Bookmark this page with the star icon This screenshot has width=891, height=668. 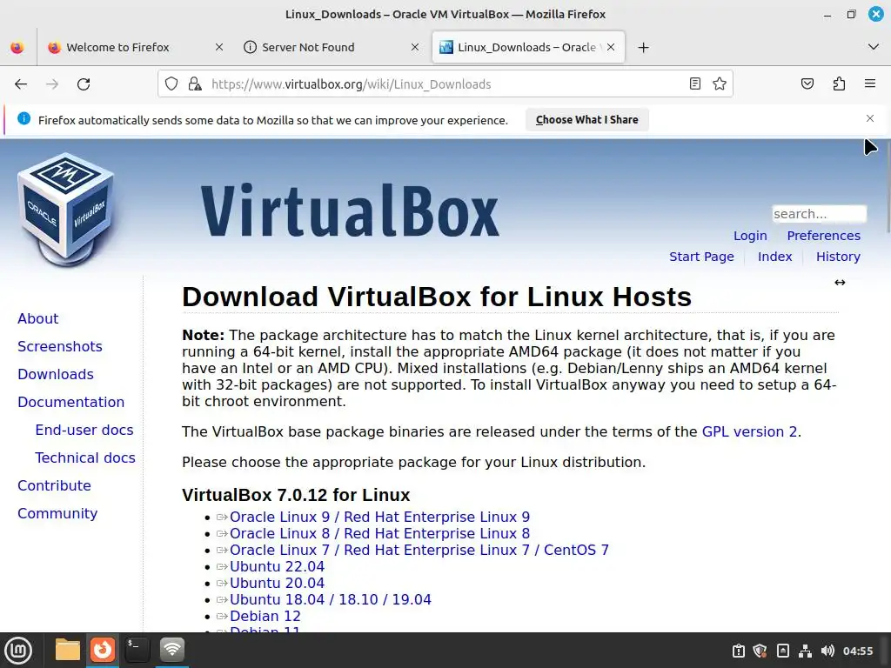(x=720, y=84)
